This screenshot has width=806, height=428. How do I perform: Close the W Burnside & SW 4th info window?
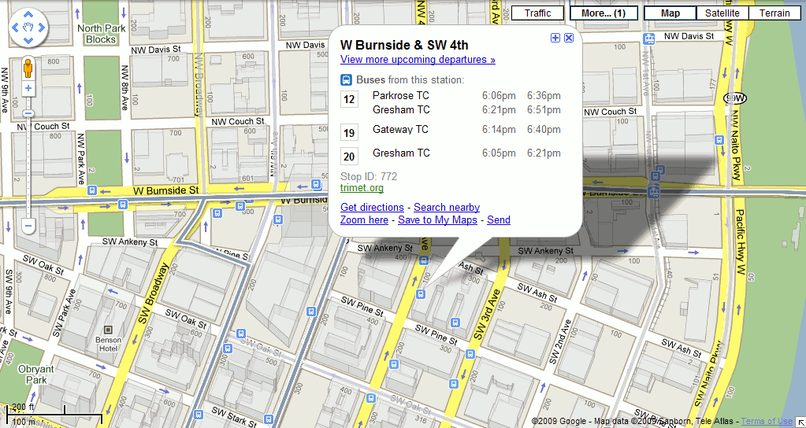coord(569,38)
